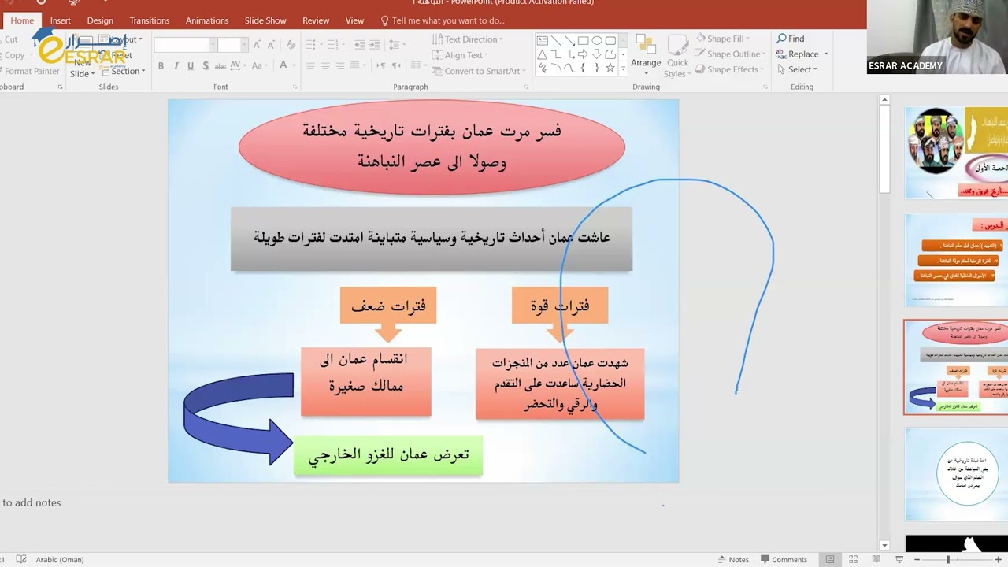Adjust the zoom slider handle
The width and height of the screenshot is (1008, 567).
948,559
